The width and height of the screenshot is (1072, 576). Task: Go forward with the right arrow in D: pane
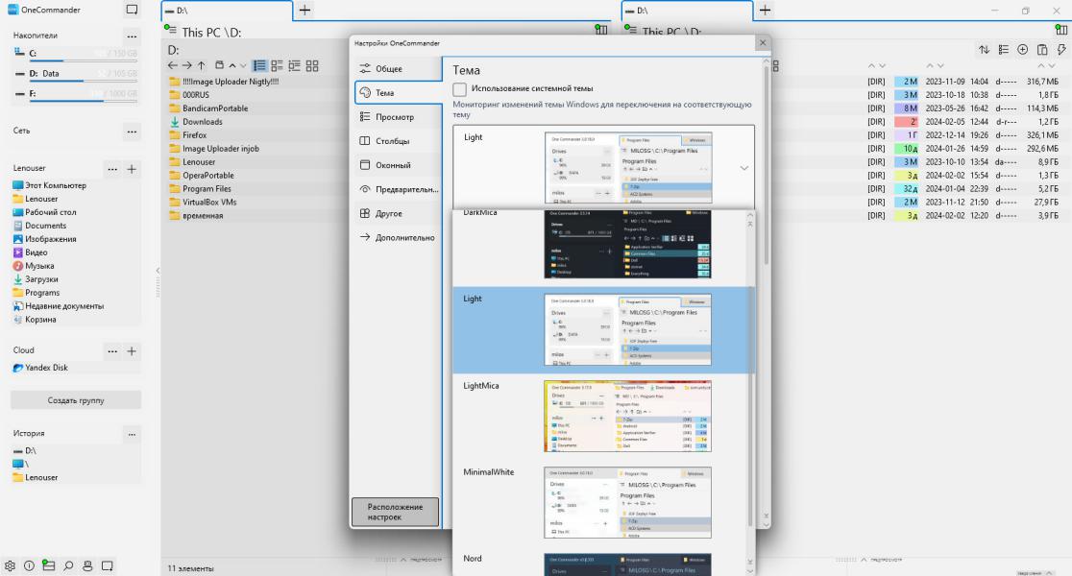(x=186, y=65)
